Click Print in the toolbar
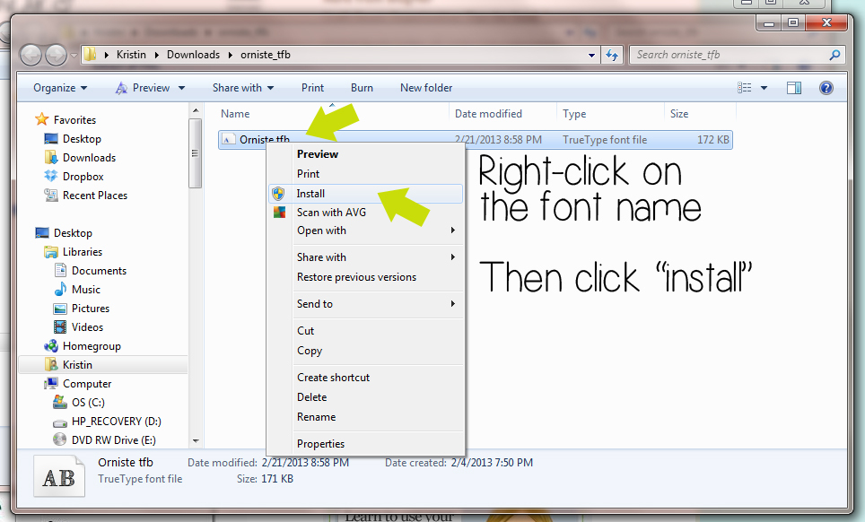The width and height of the screenshot is (865, 522). coord(313,88)
